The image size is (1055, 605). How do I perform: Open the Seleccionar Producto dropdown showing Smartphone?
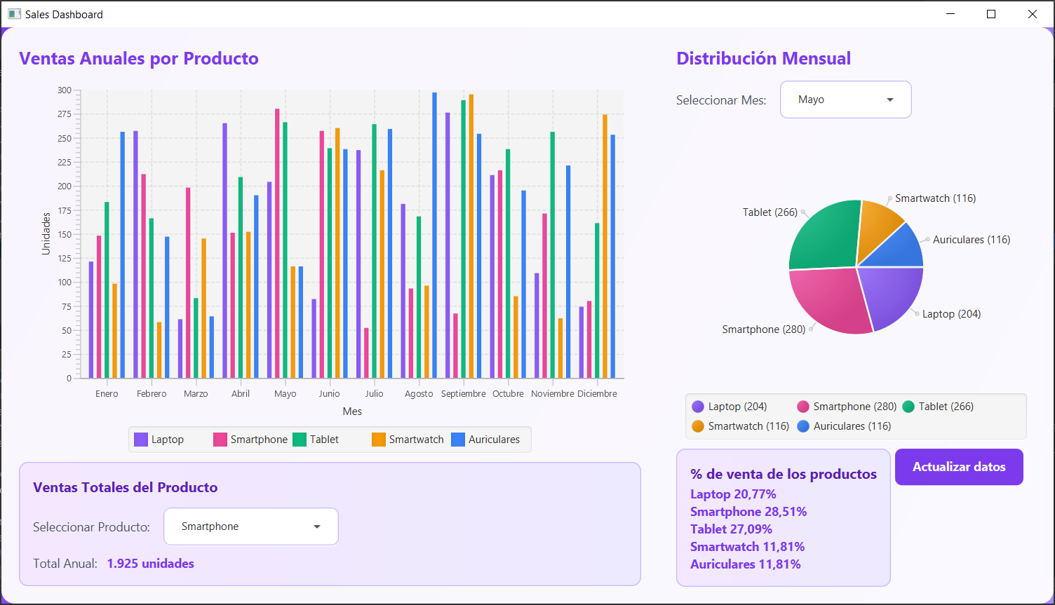250,526
